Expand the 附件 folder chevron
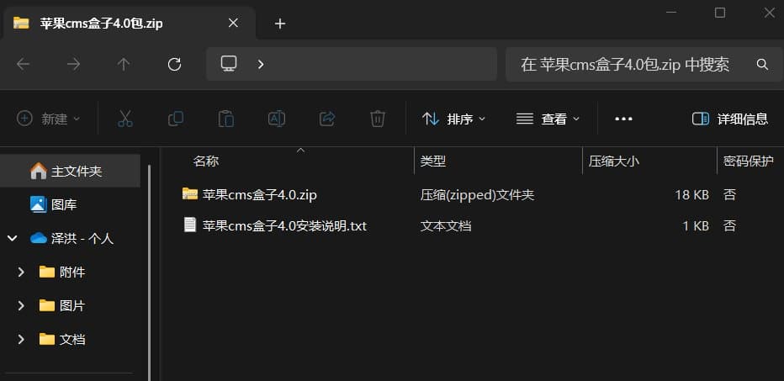Image resolution: width=784 pixels, height=381 pixels. (x=21, y=272)
